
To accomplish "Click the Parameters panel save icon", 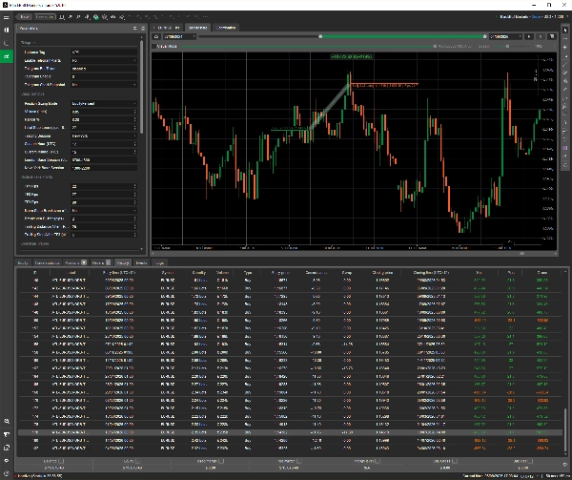I will click(x=143, y=28).
